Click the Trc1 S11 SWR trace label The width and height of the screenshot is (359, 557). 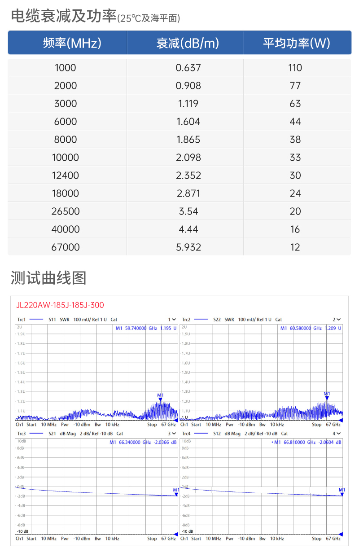67,320
